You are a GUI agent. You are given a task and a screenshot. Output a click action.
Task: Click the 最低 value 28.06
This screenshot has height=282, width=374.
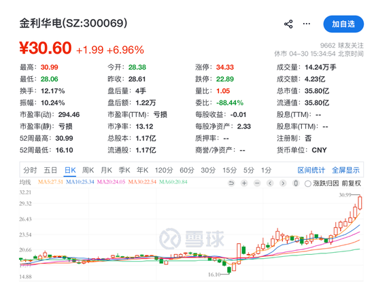click(x=50, y=79)
